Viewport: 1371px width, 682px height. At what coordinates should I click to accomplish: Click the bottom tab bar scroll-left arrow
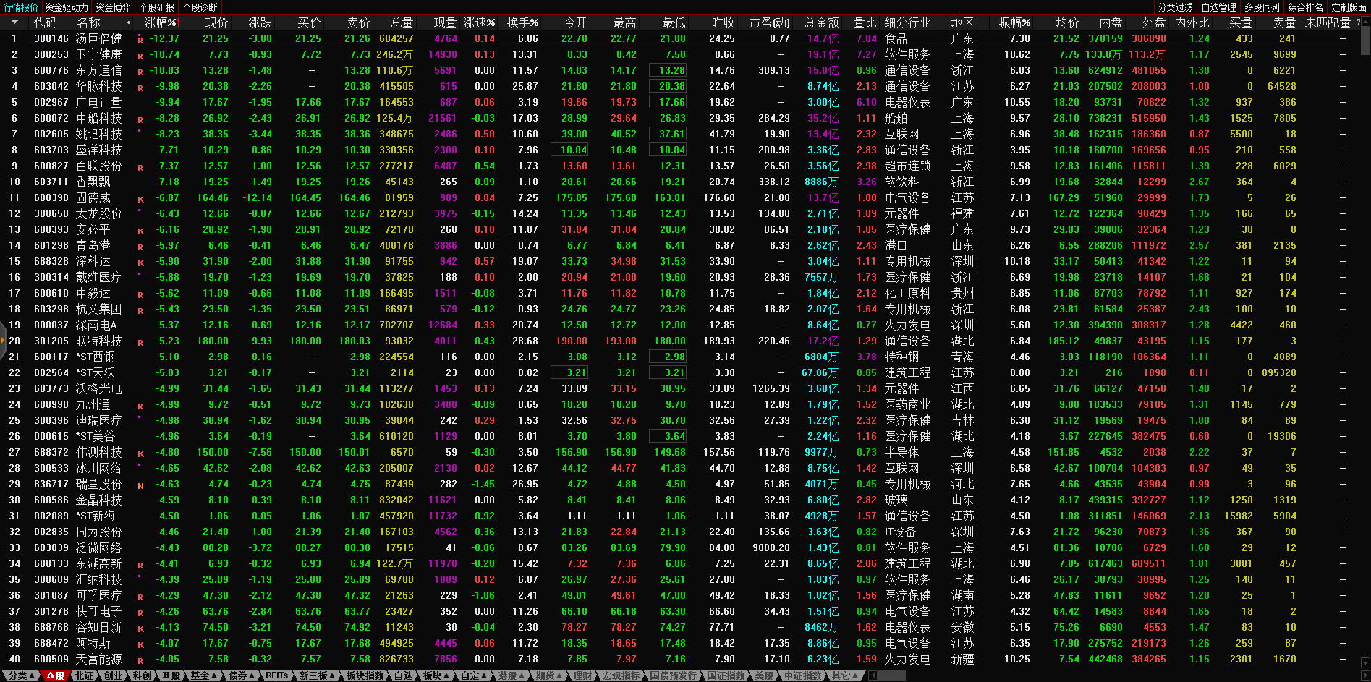pyautogui.click(x=873, y=675)
